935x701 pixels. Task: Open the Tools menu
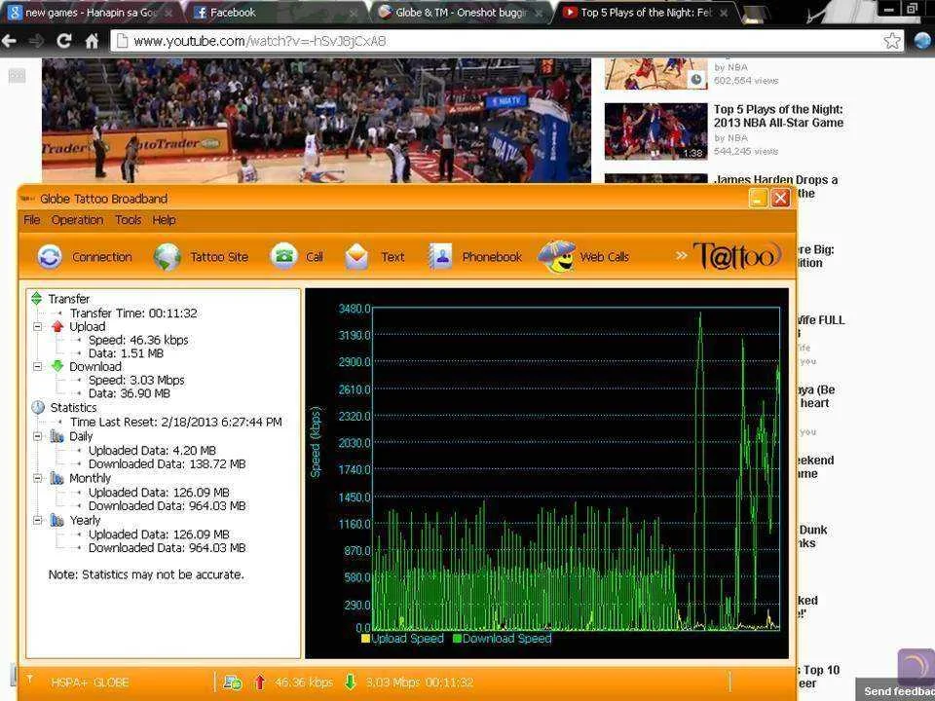129,220
